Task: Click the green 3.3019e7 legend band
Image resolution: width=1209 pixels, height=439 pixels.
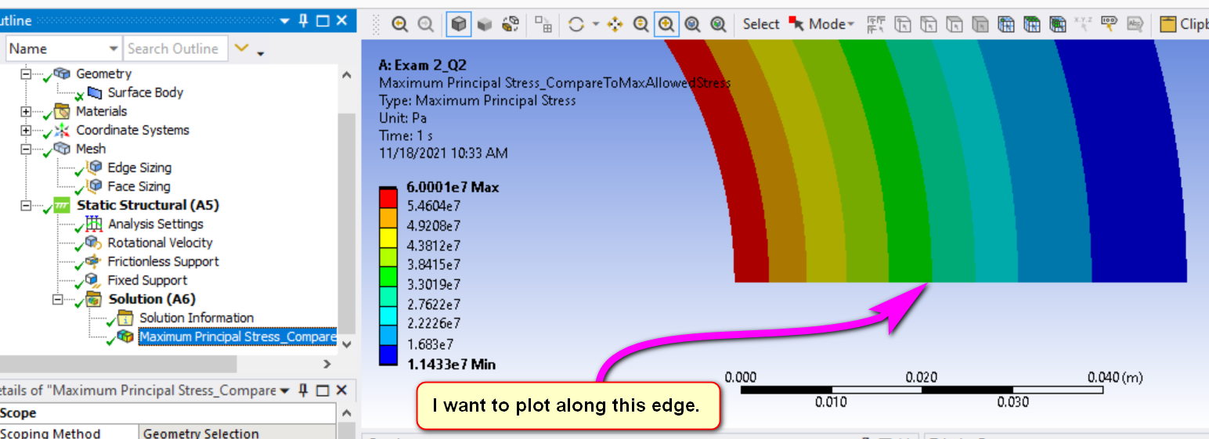Action: (x=388, y=277)
